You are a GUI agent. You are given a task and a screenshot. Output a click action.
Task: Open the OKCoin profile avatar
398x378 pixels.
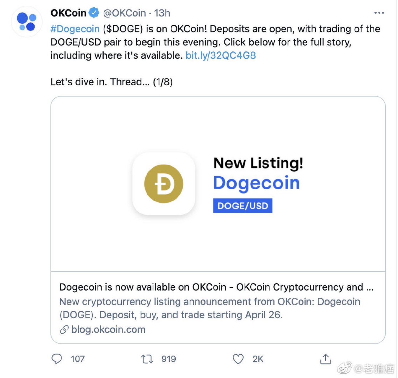(x=27, y=22)
